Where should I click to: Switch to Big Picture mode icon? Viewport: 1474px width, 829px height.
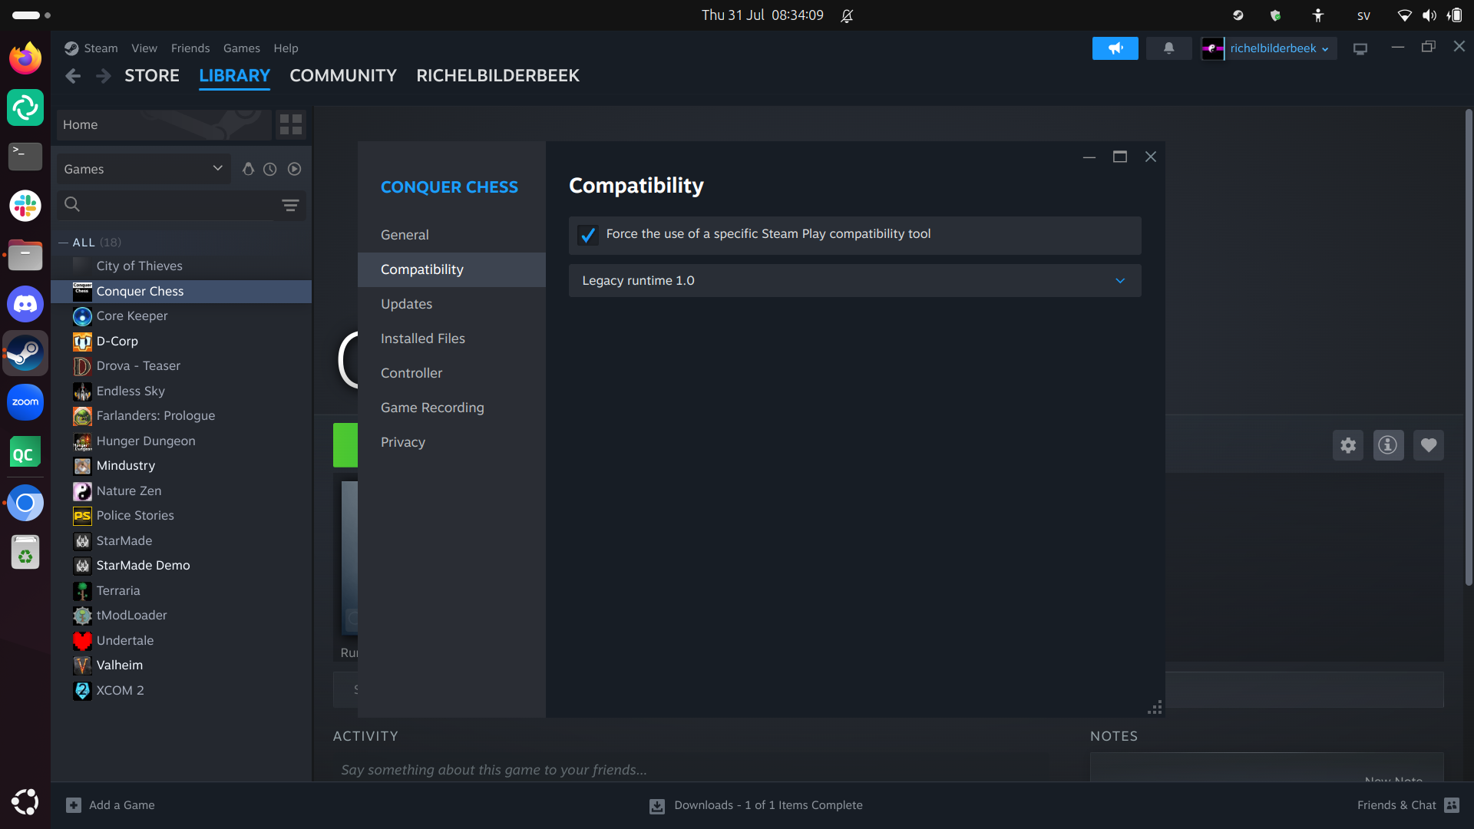coord(1360,49)
